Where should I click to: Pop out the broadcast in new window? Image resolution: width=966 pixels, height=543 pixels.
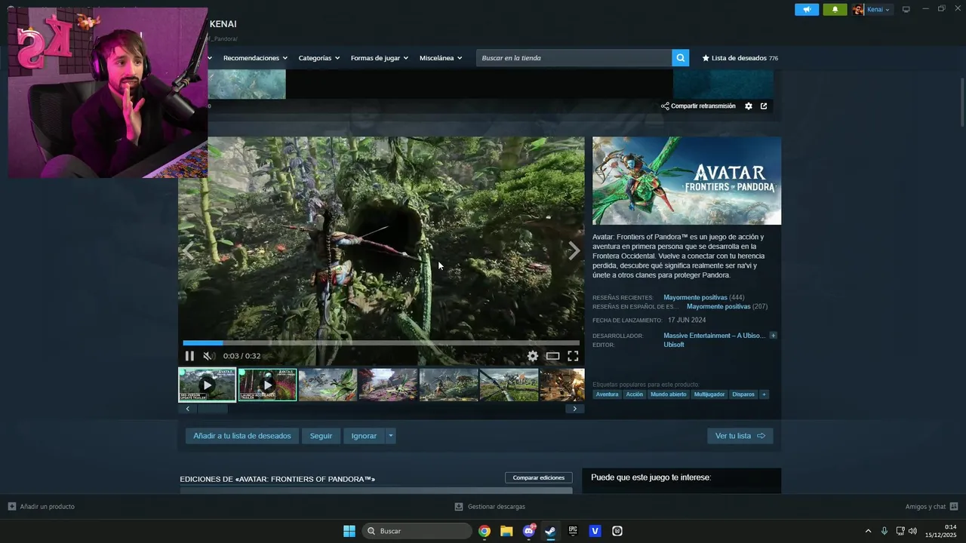pyautogui.click(x=764, y=106)
